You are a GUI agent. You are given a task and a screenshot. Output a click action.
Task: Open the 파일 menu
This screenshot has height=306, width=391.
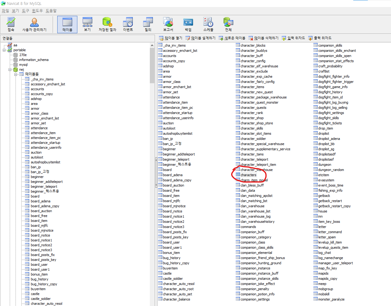pyautogui.click(x=5, y=11)
